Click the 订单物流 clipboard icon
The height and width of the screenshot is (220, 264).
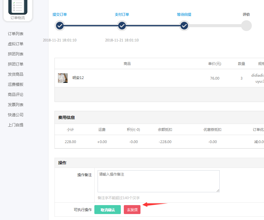click(18, 7)
